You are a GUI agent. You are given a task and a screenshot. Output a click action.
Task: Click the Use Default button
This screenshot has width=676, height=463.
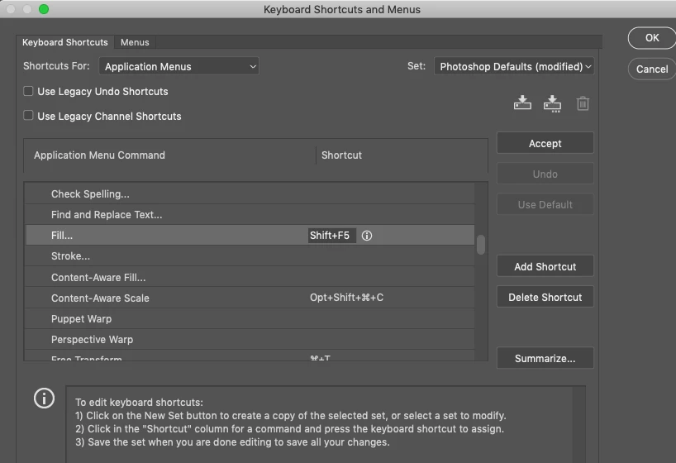545,204
